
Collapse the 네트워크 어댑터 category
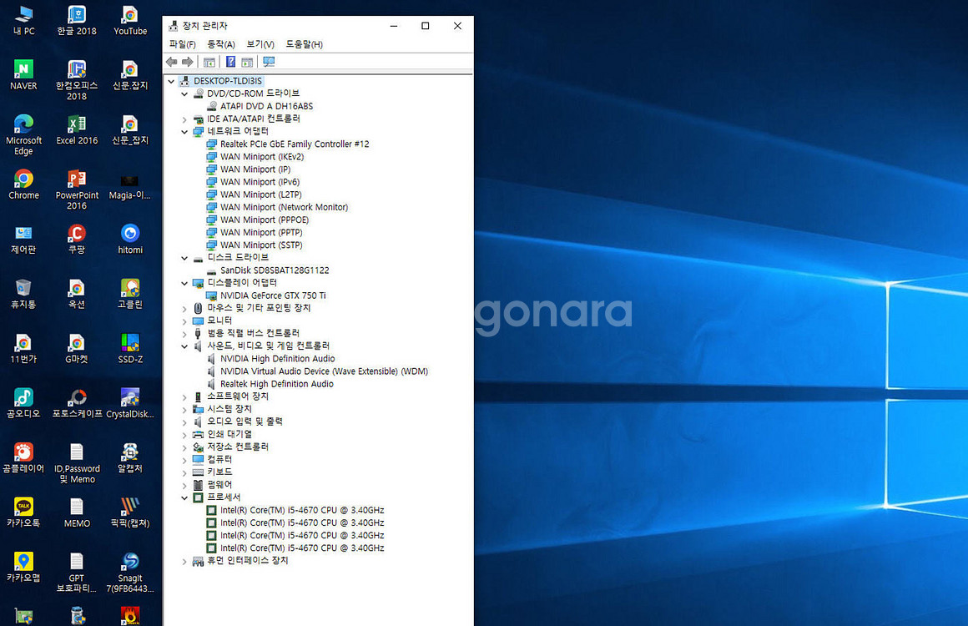[184, 132]
